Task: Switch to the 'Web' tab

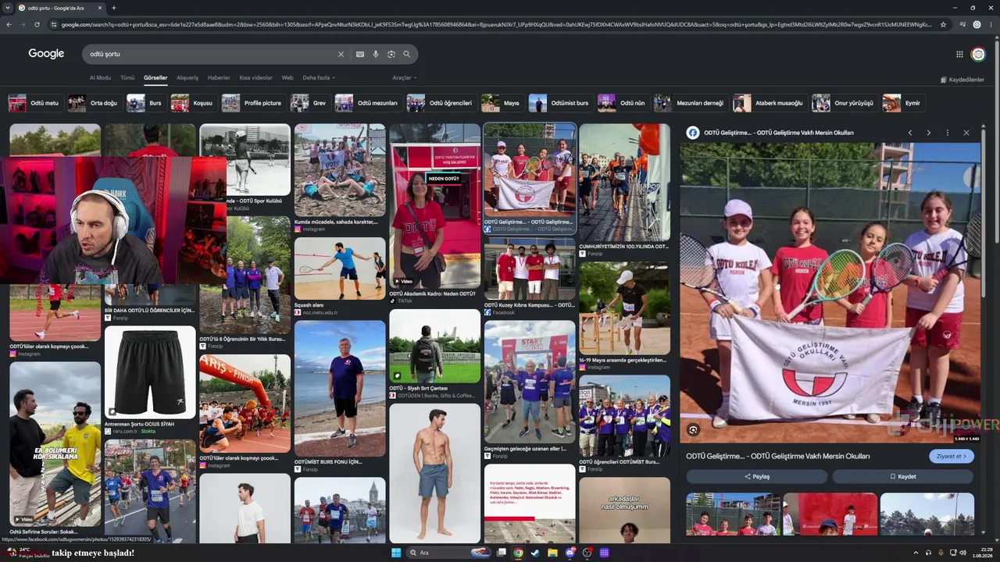Action: [287, 78]
